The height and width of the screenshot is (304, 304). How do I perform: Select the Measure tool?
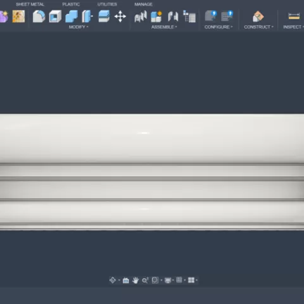pyautogui.click(x=294, y=16)
